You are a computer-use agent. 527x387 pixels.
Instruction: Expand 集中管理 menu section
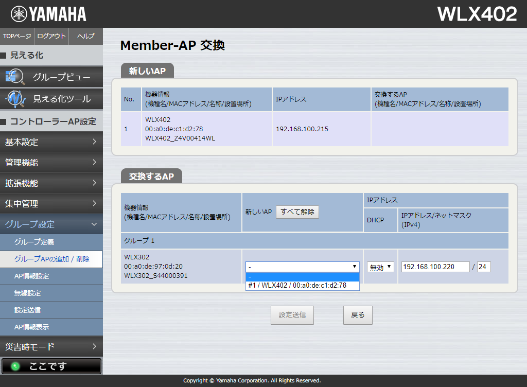click(x=51, y=204)
